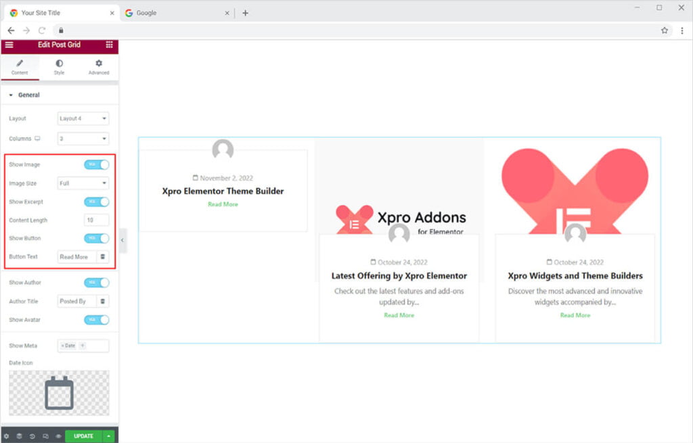The width and height of the screenshot is (693, 443).
Task: Switch to the Style tab
Action: point(59,67)
